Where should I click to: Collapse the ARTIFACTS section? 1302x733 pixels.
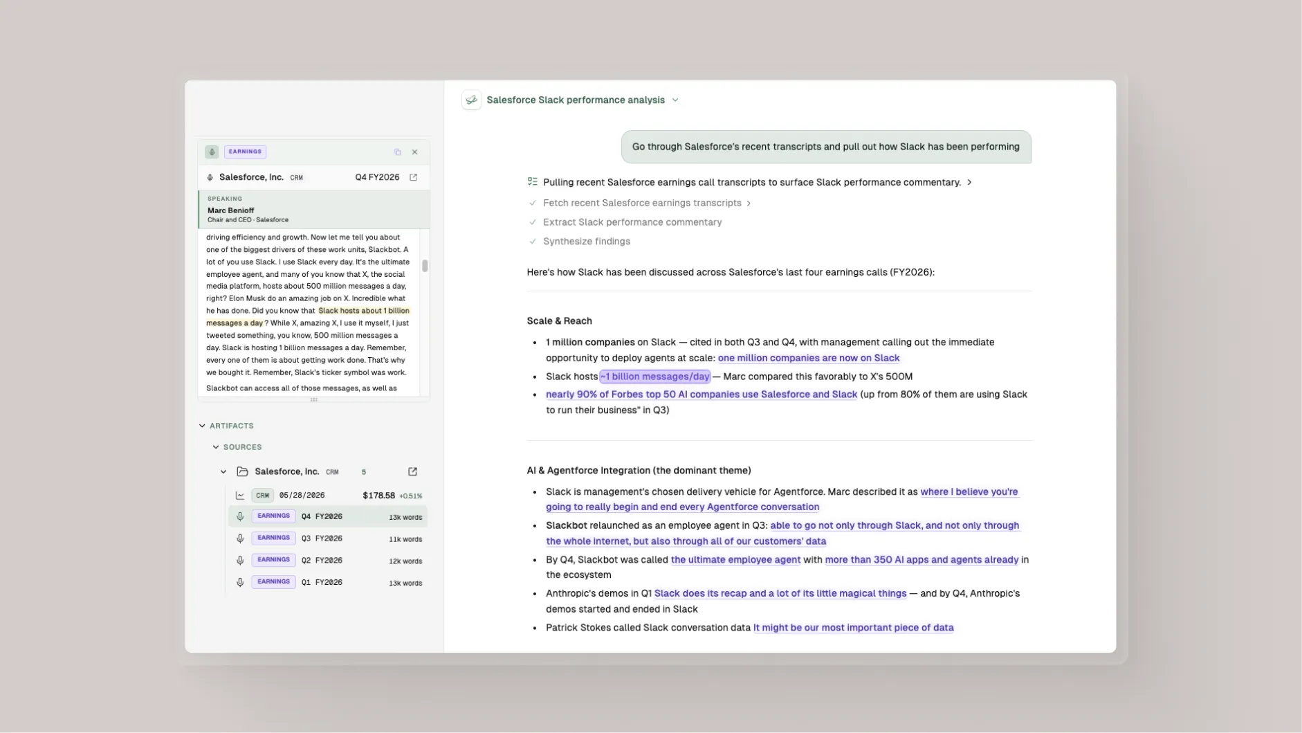202,426
